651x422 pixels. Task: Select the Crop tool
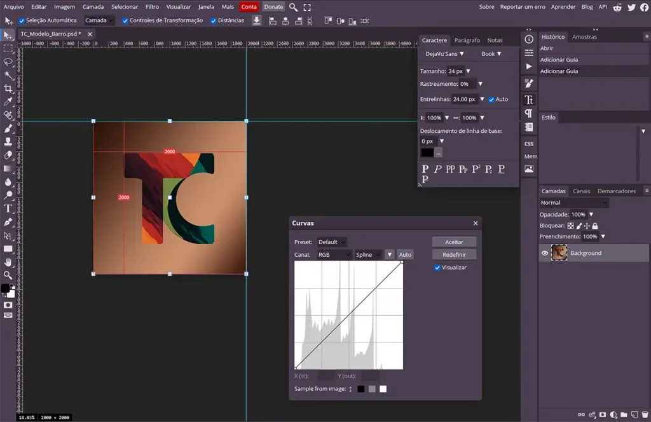[x=8, y=88]
